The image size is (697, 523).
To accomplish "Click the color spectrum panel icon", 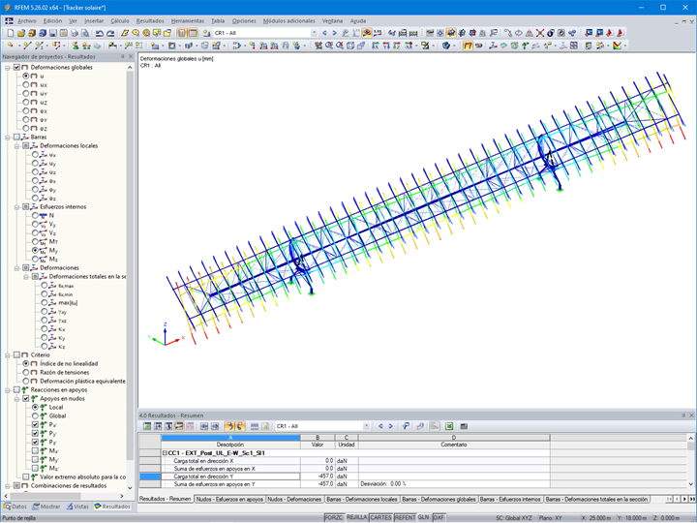I will [617, 46].
